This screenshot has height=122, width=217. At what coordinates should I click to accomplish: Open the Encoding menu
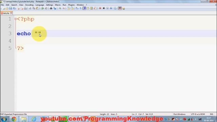29,5
